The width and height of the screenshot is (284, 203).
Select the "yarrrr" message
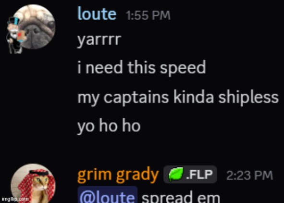(x=99, y=40)
